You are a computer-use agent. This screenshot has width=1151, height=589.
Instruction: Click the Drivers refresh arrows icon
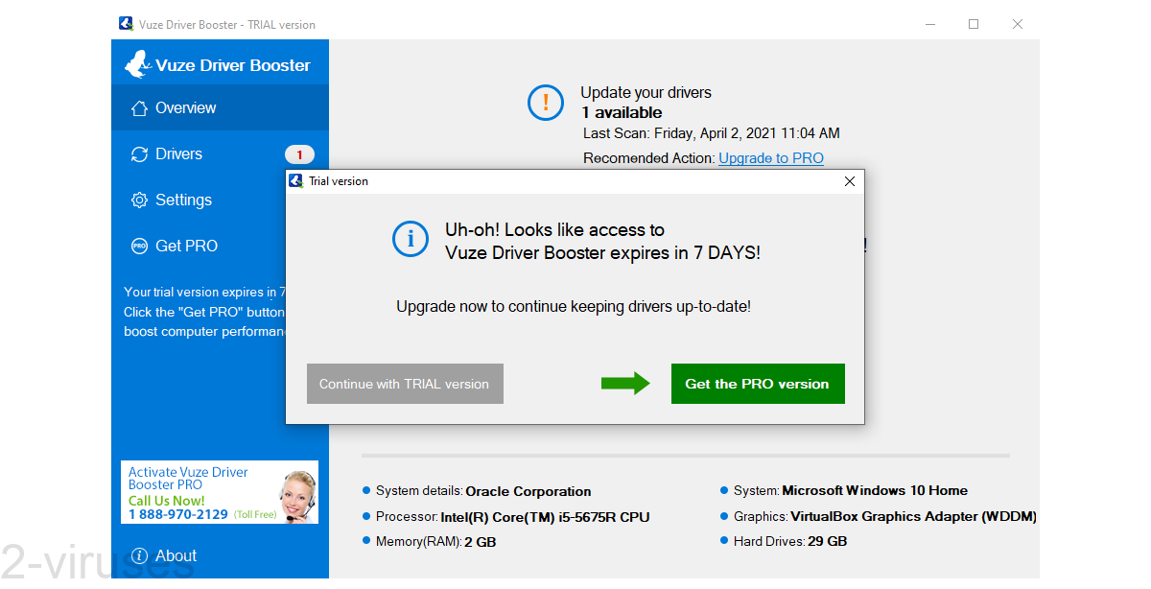(x=139, y=154)
